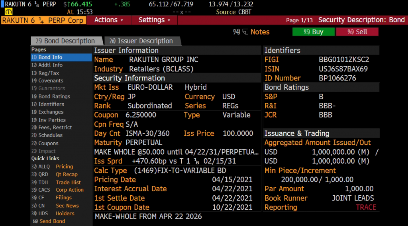Click the ID Number BP1066276
The image size is (408, 226).
pyautogui.click(x=337, y=78)
